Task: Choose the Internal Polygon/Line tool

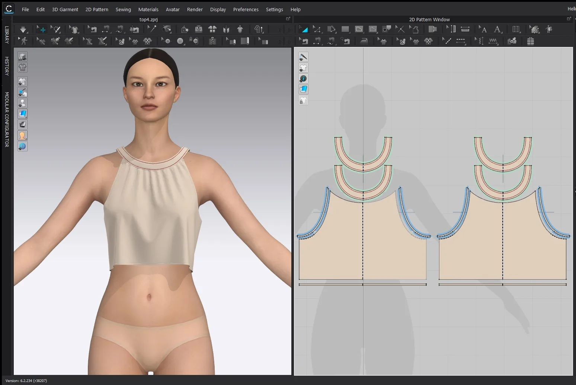Action: (x=359, y=29)
